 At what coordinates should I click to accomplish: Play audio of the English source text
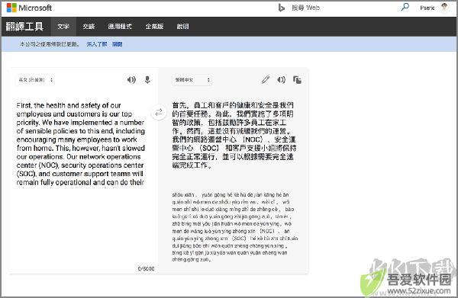(x=131, y=79)
